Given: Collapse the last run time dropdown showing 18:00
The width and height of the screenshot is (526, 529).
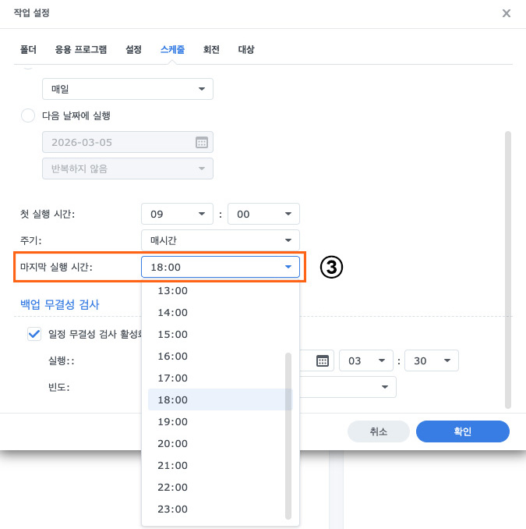Looking at the screenshot, I should 220,267.
